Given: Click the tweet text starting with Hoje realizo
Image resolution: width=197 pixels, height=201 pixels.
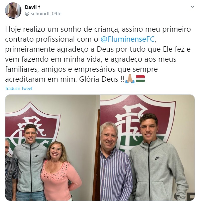Looking at the screenshot, I should [98, 54].
